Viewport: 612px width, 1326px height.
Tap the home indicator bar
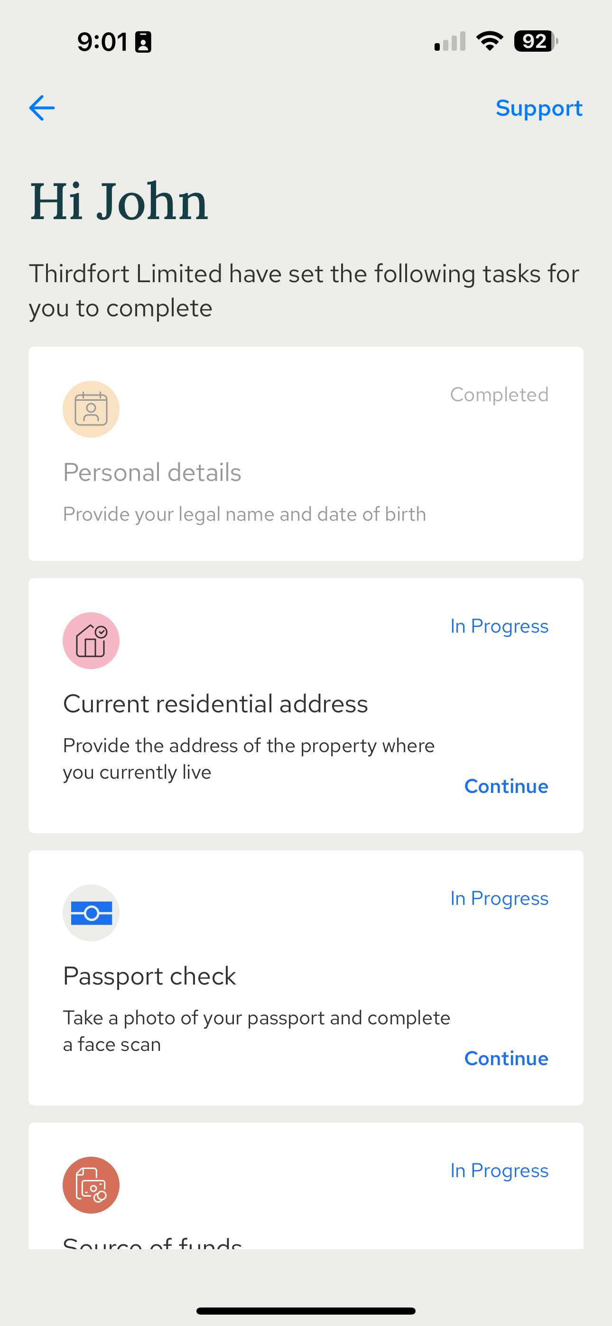pyautogui.click(x=306, y=1310)
